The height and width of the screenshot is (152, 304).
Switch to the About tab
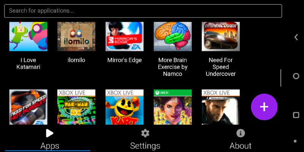click(x=241, y=139)
